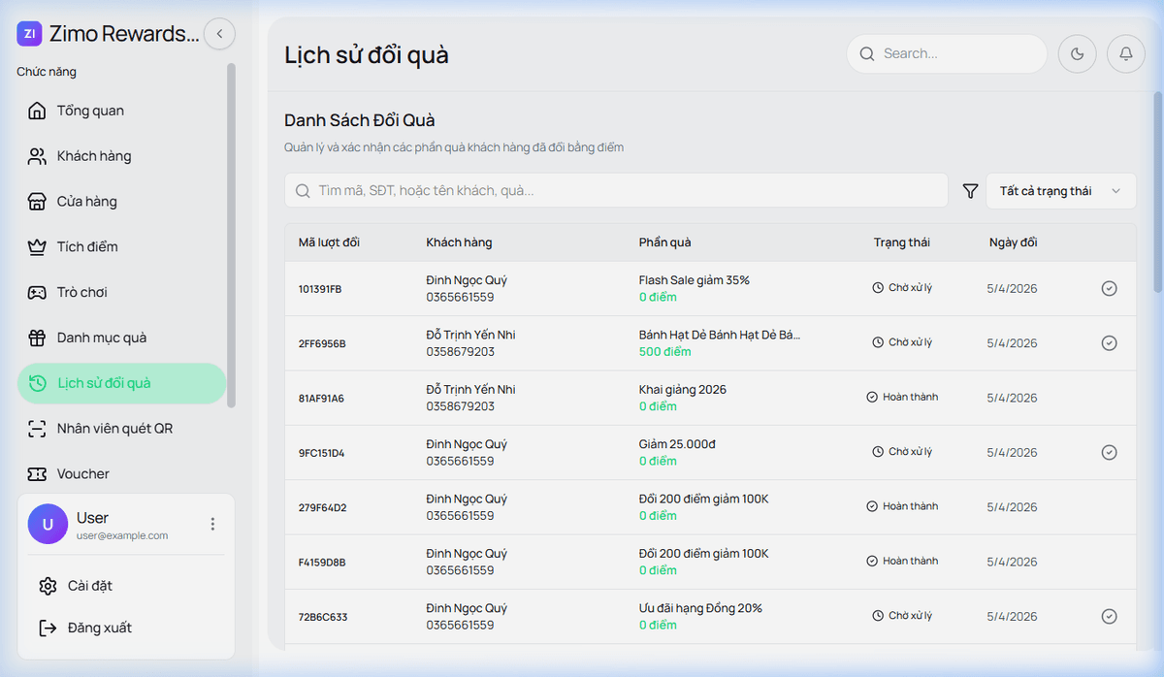Open Danh mục quà gift catalog
The image size is (1164, 677).
pyautogui.click(x=101, y=338)
